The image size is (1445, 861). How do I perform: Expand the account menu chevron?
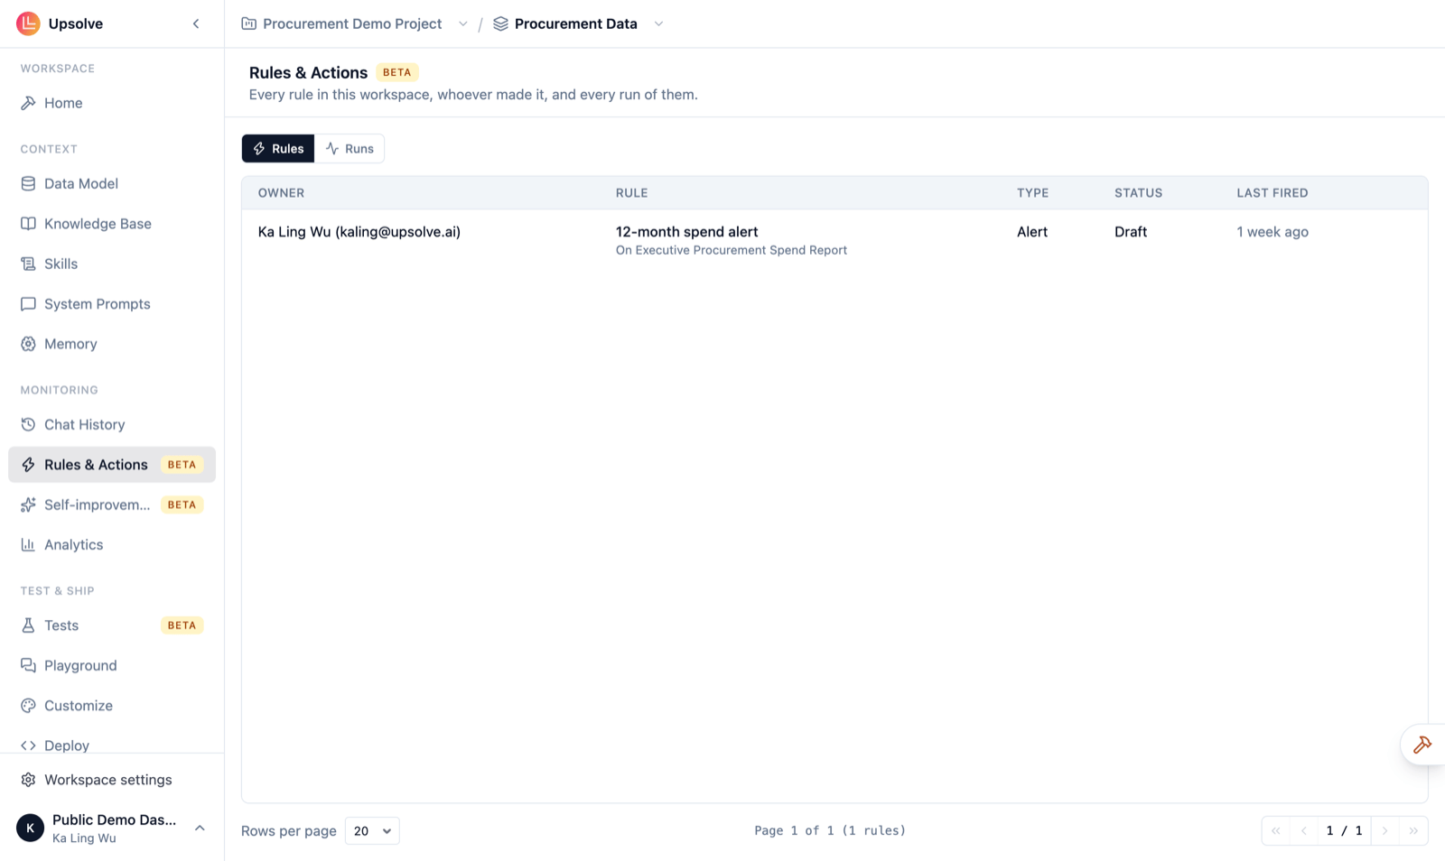tap(200, 828)
